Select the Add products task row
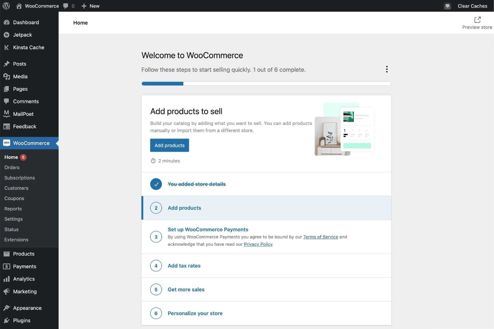494x329 pixels. pos(266,208)
